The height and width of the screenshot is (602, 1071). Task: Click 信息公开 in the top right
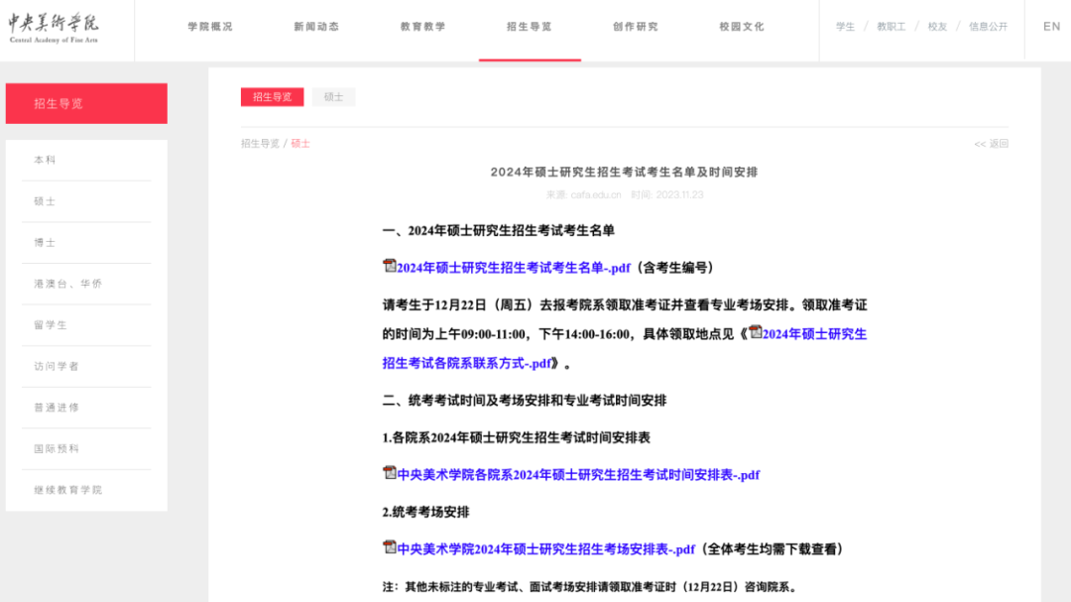click(989, 26)
